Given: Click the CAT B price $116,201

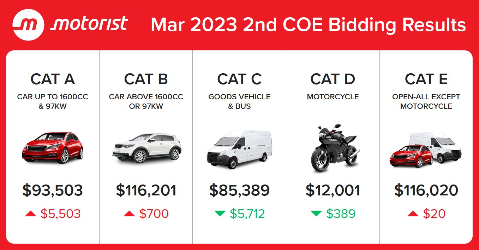Looking at the screenshot, I should pos(146,190).
